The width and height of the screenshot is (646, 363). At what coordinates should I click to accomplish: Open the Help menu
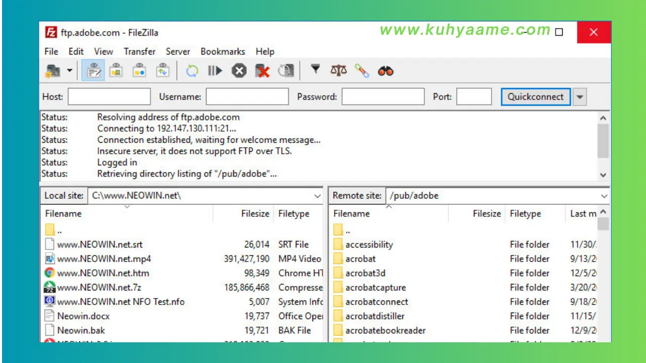click(265, 51)
